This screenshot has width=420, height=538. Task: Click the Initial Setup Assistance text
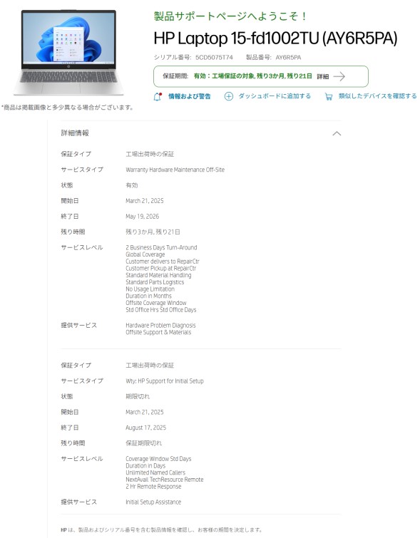pos(153,502)
